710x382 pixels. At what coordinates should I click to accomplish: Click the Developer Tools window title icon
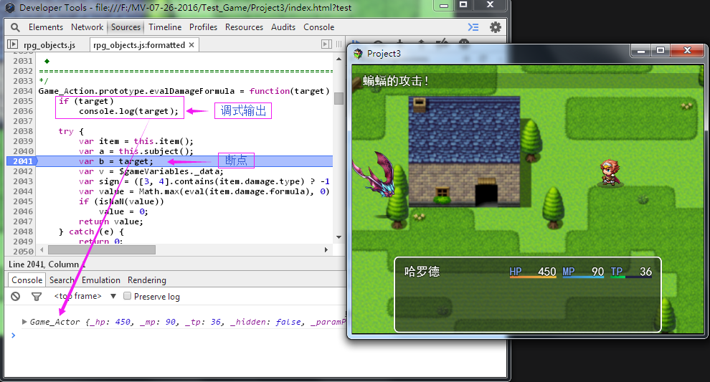pyautogui.click(x=11, y=8)
